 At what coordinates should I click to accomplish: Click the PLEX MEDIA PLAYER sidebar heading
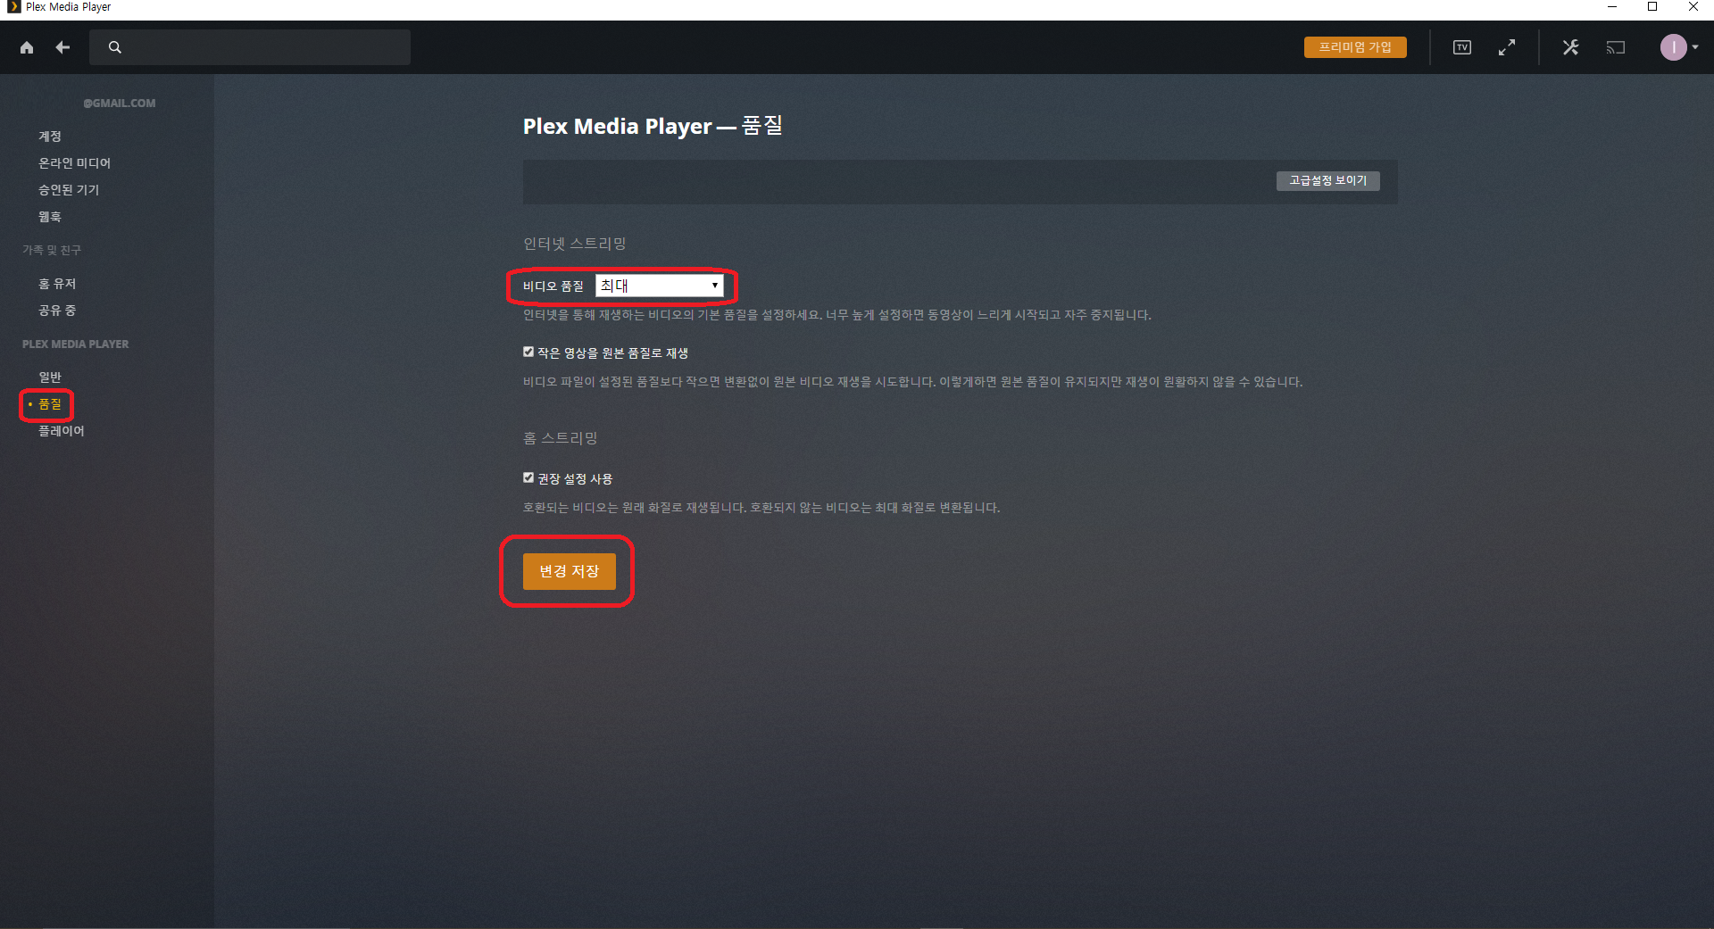pyautogui.click(x=76, y=344)
